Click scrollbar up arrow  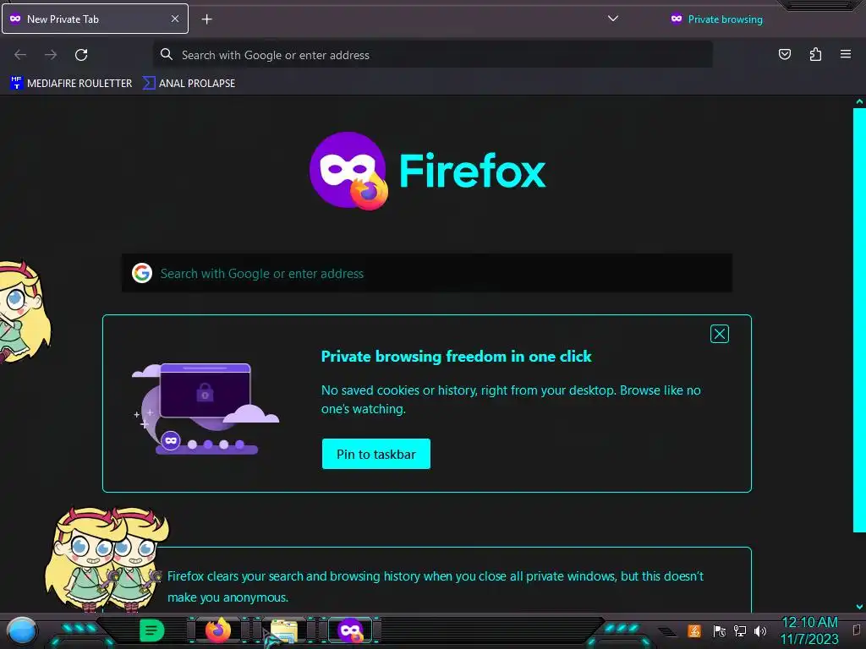pos(859,101)
